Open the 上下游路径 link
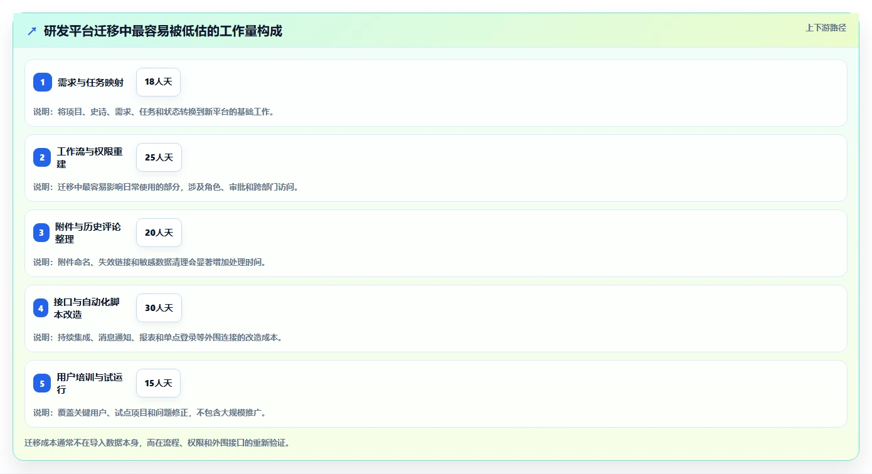 (x=826, y=28)
